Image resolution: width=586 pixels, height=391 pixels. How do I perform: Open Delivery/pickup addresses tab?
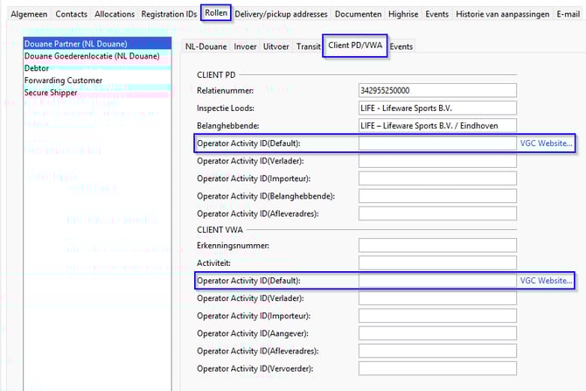click(x=280, y=14)
